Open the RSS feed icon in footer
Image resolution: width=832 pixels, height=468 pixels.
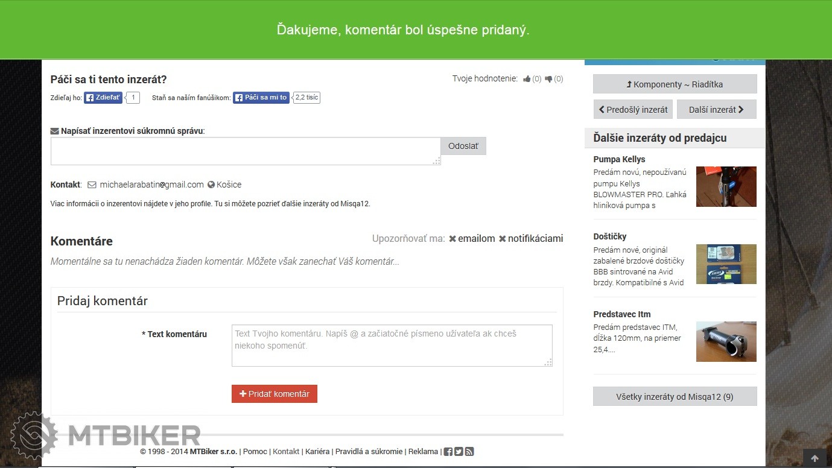click(x=469, y=452)
